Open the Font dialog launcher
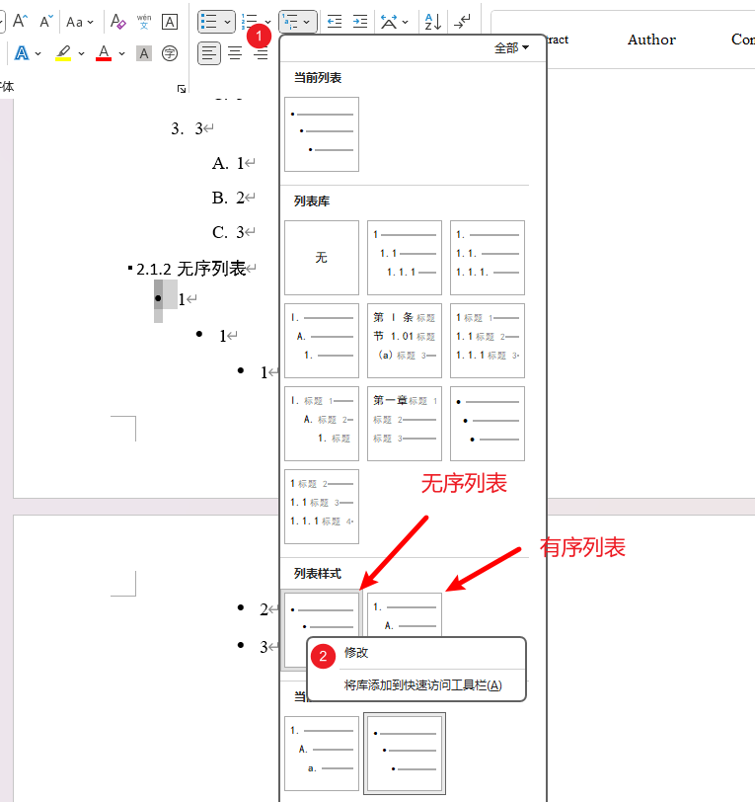The height and width of the screenshot is (802, 755). pyautogui.click(x=182, y=89)
